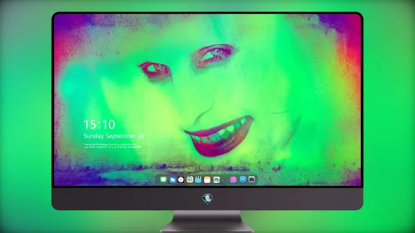Viewport: 415px width, 233px height.
Task: Launch the pink iTunes music app
Action: point(233,179)
